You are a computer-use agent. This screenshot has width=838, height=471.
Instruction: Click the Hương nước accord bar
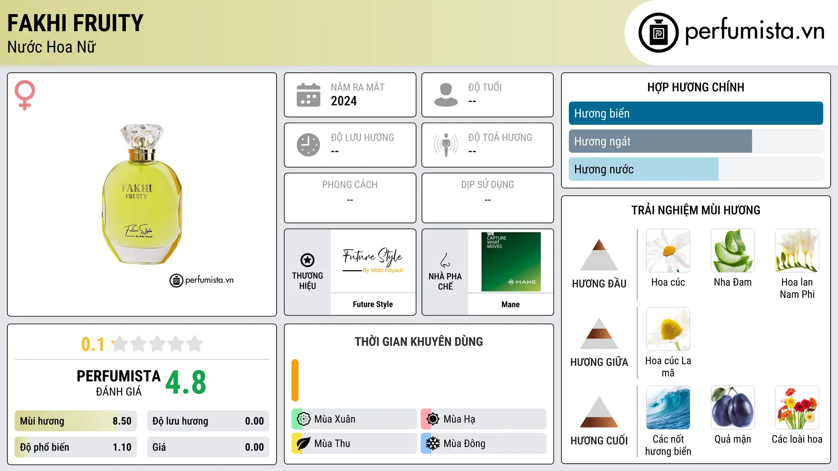point(696,169)
